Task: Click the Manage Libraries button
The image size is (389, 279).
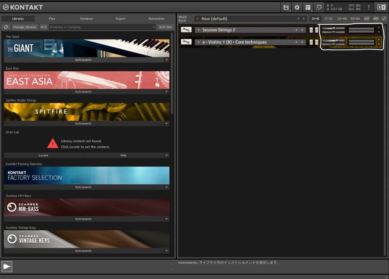Action: (25, 27)
